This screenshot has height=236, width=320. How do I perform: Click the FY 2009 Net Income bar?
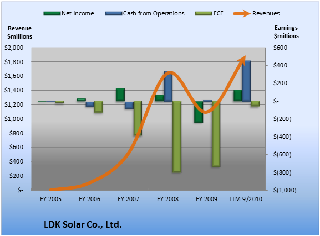coord(199,112)
